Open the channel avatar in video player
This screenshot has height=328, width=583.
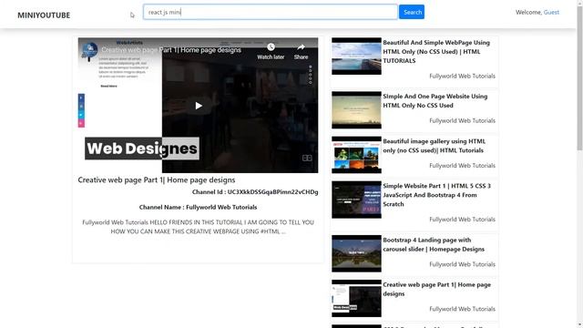pos(89,51)
